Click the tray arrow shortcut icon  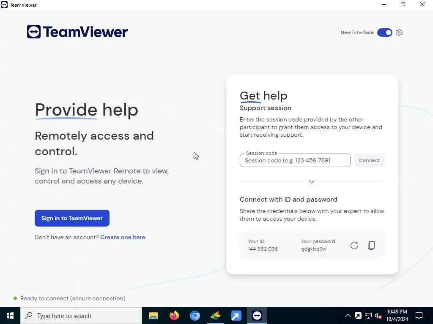click(358, 316)
